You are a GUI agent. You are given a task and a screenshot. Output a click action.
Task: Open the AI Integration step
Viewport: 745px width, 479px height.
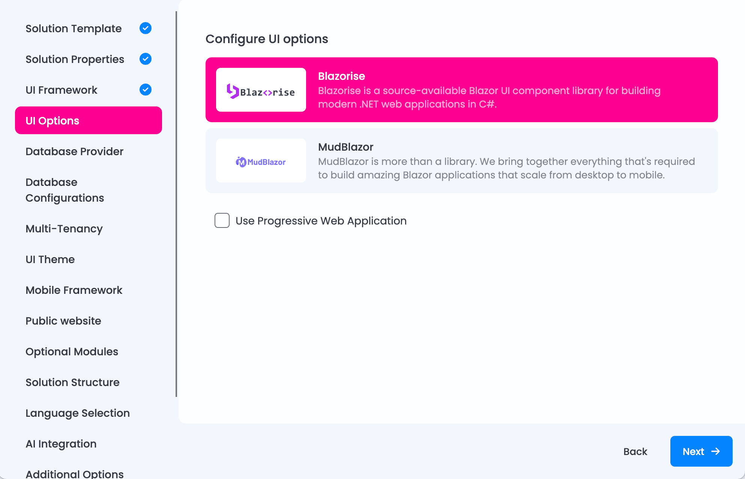tap(89, 444)
